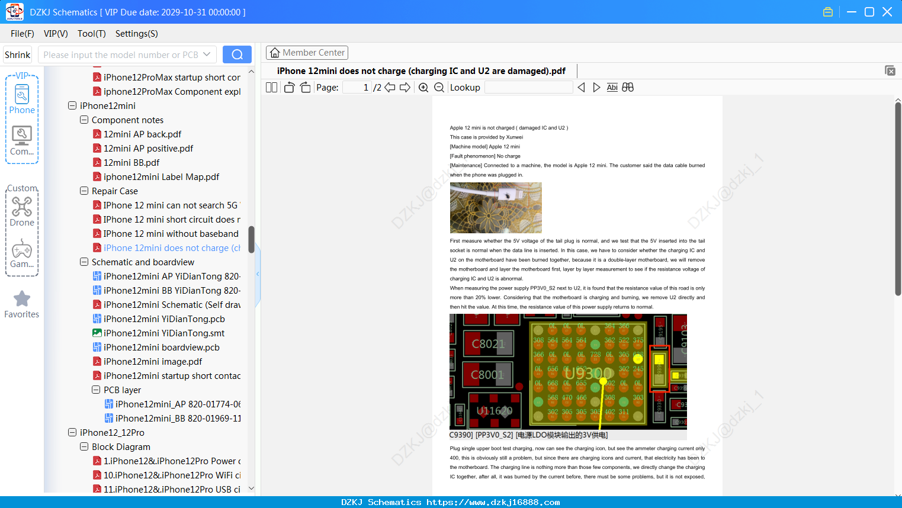Go to the next PDF page
Screen dimensions: 902x508
tap(405, 88)
